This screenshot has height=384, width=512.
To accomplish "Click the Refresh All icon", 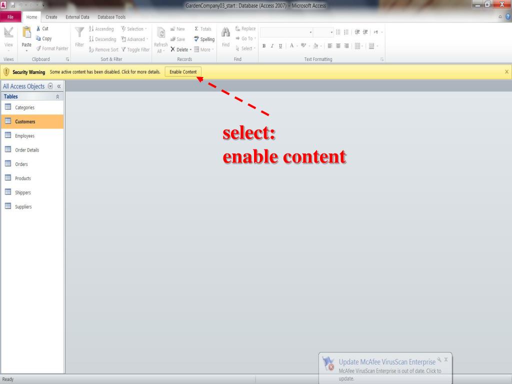I will tap(161, 32).
